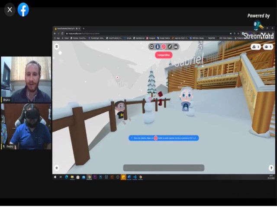The image size is (277, 207).
Task: Go forward in the browser
Action: (x=58, y=34)
